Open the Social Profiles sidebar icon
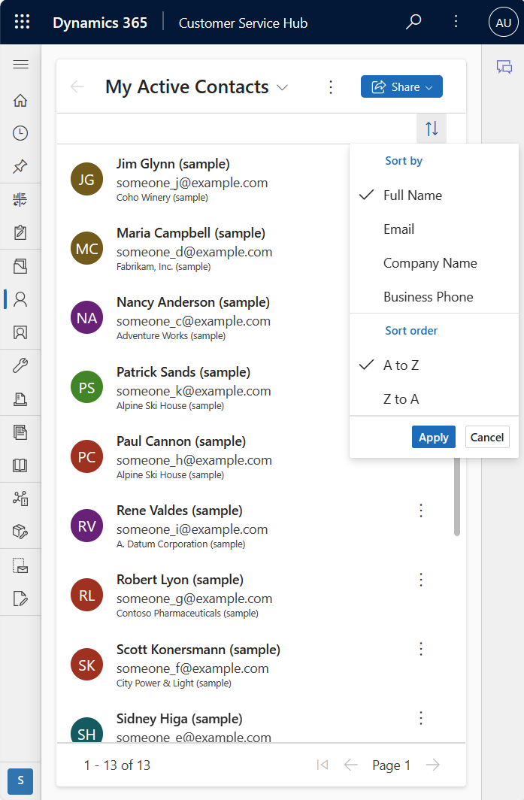 pyautogui.click(x=20, y=332)
